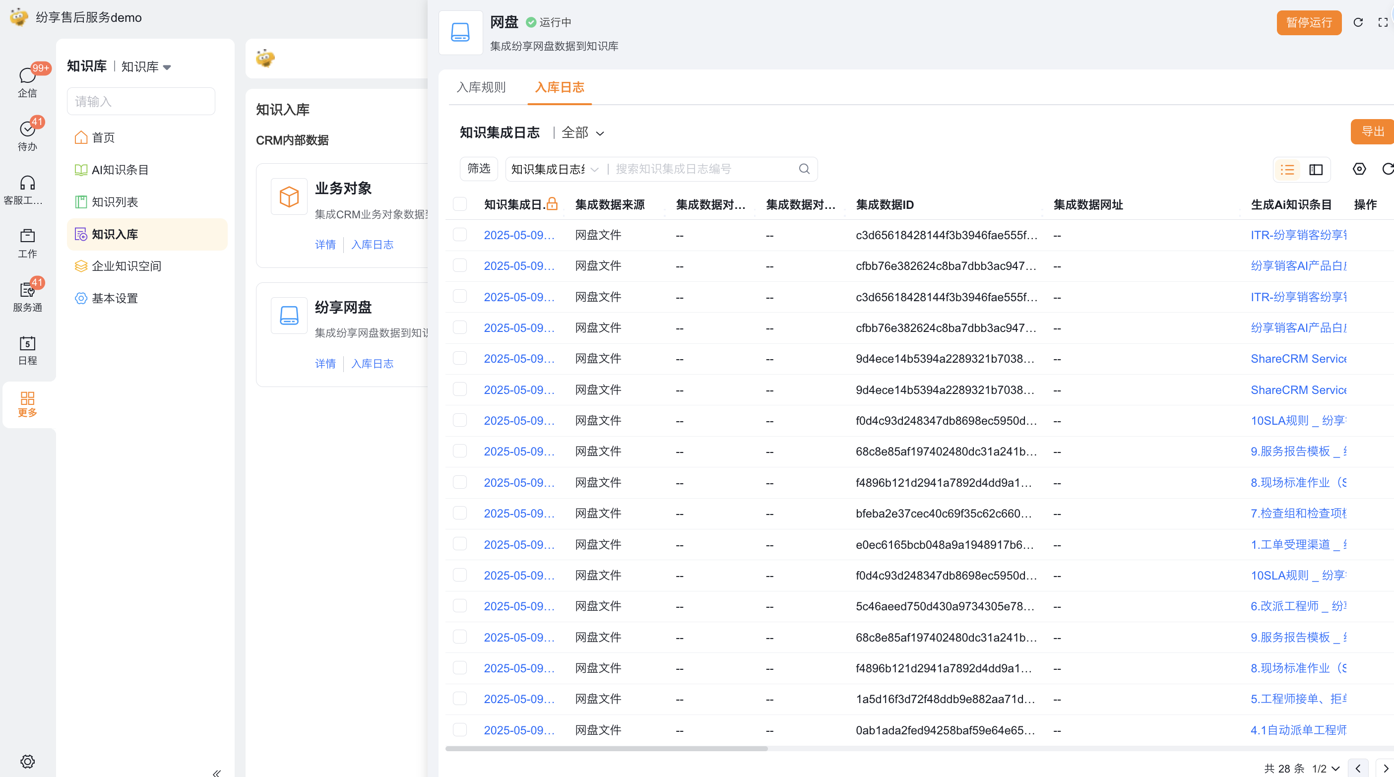Open the 7.检查组和检查项 knowledge entry link
1394x777 pixels.
click(1298, 513)
